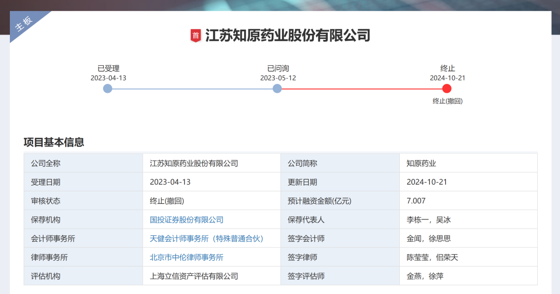560x294 pixels.
Task: Click the 更新日期 label cell
Action: pyautogui.click(x=340, y=182)
